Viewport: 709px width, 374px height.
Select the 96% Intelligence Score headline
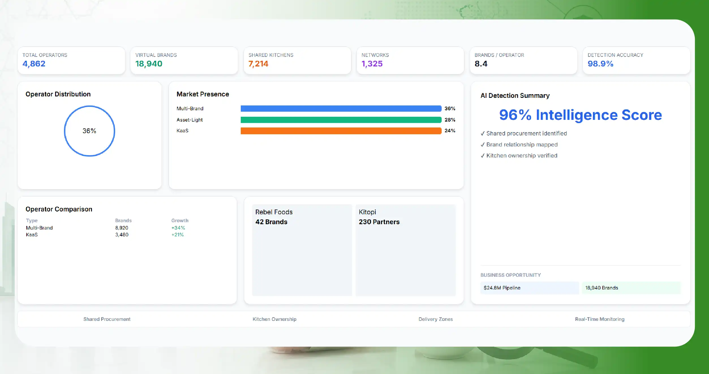click(581, 115)
